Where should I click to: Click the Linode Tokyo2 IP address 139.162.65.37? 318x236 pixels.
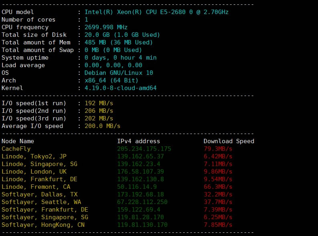[x=140, y=156]
